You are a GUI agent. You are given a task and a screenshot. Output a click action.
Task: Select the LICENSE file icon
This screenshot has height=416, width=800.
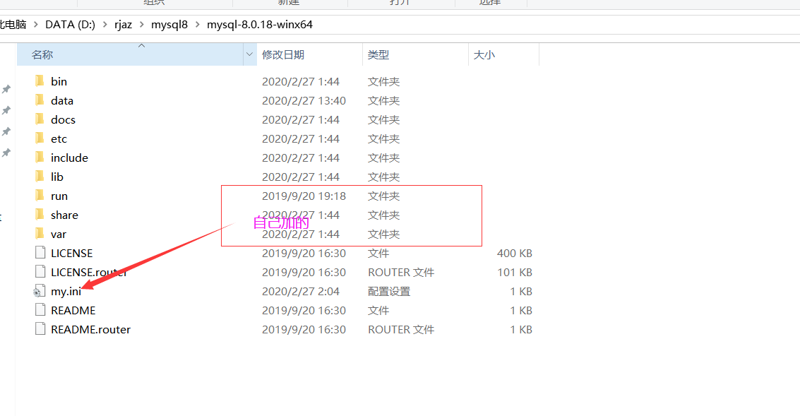pos(40,253)
